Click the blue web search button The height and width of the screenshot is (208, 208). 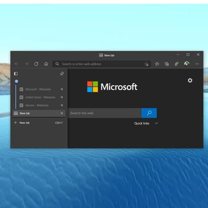click(x=149, y=113)
